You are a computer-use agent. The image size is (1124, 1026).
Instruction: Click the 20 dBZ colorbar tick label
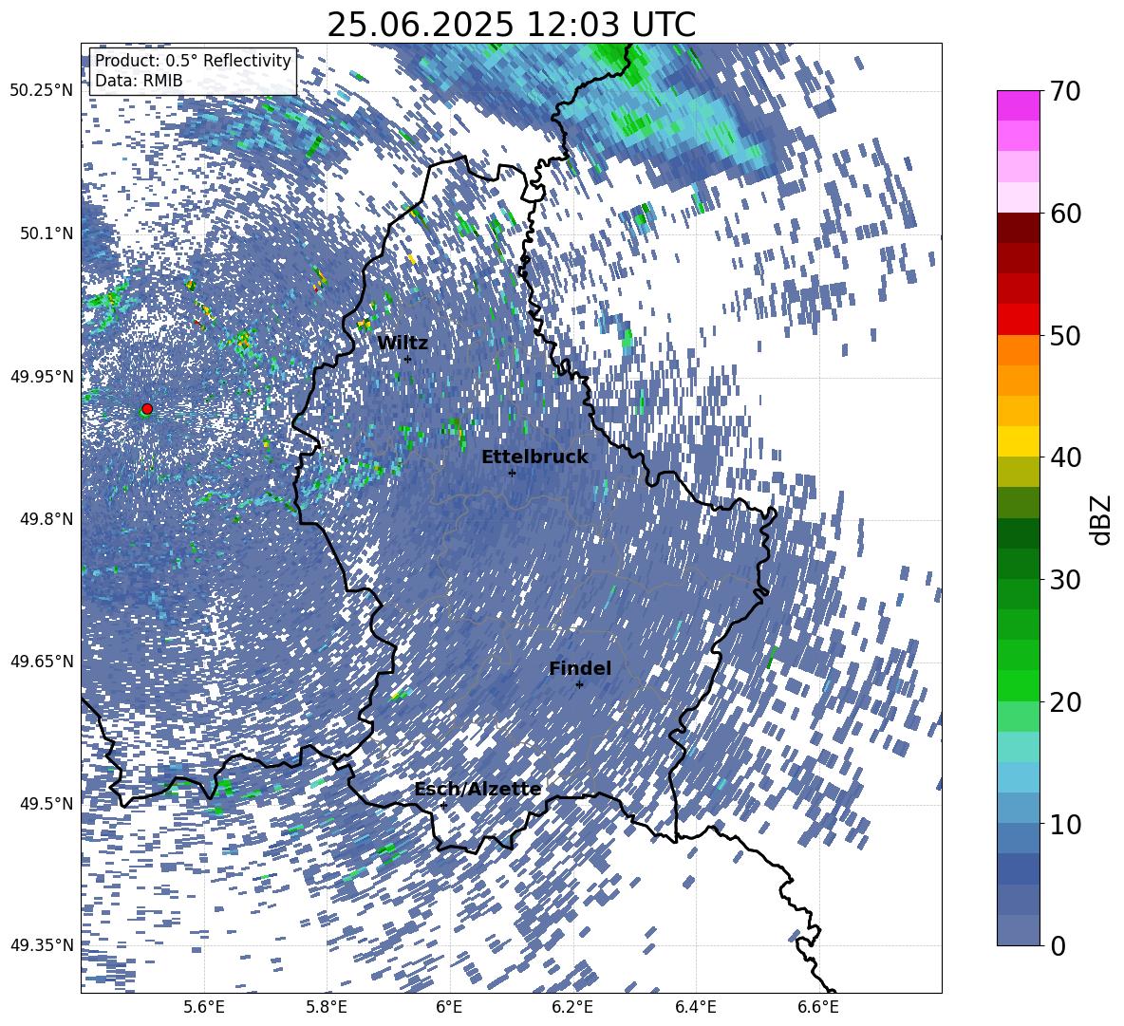(x=1065, y=701)
